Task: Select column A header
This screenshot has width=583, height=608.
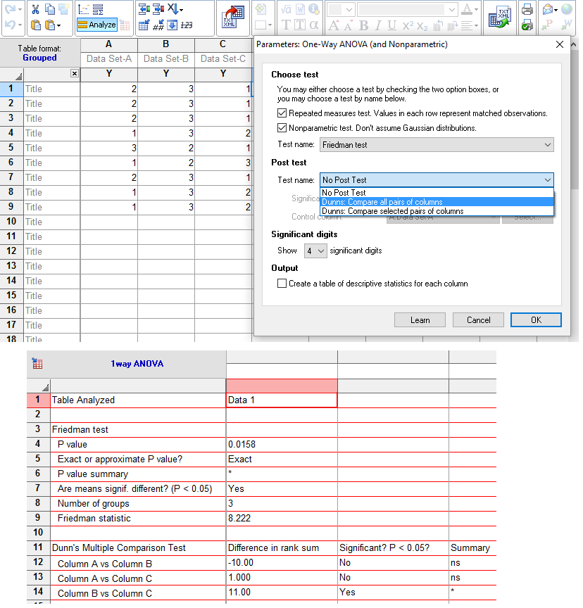Action: (109, 44)
